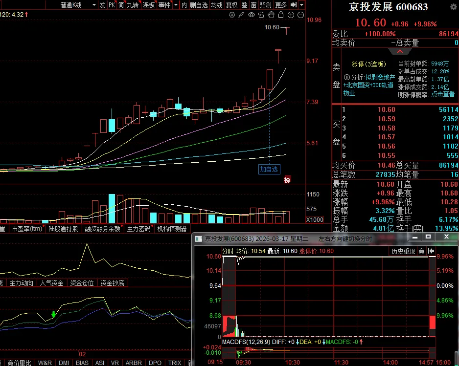Click the red 榜 badge on chart
This screenshot has width=459, height=366.
tap(287, 180)
